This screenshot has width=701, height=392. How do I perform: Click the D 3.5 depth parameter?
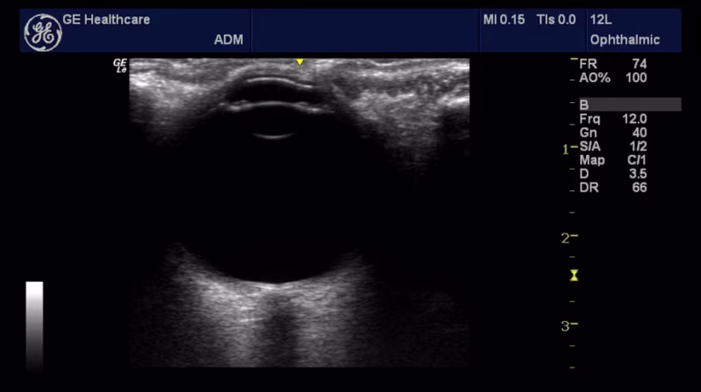point(613,173)
